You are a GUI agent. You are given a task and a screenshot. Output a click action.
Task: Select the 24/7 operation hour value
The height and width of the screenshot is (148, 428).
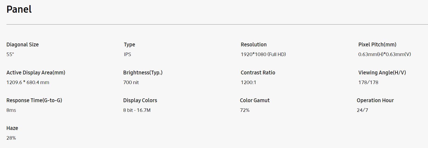pyautogui.click(x=362, y=110)
